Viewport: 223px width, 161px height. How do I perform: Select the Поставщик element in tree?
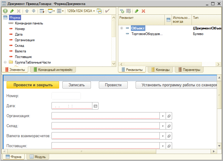24,57
